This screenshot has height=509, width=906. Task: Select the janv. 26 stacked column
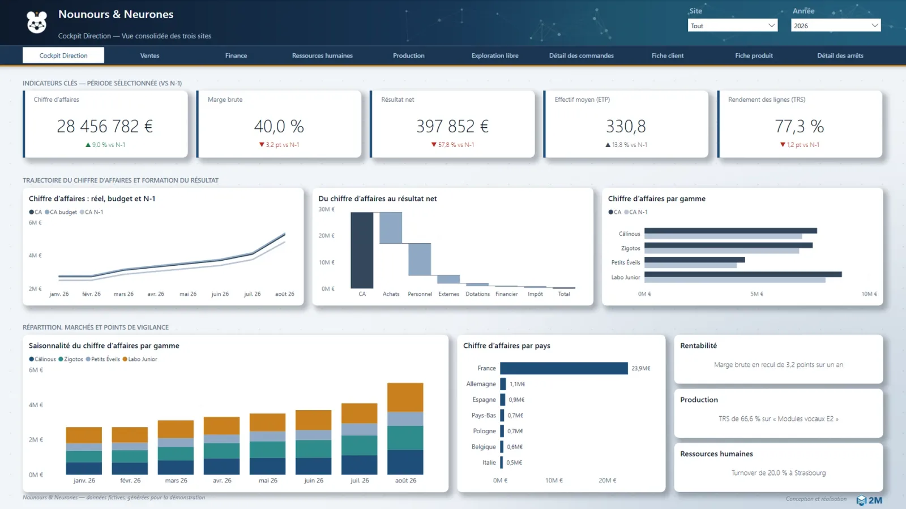point(84,451)
